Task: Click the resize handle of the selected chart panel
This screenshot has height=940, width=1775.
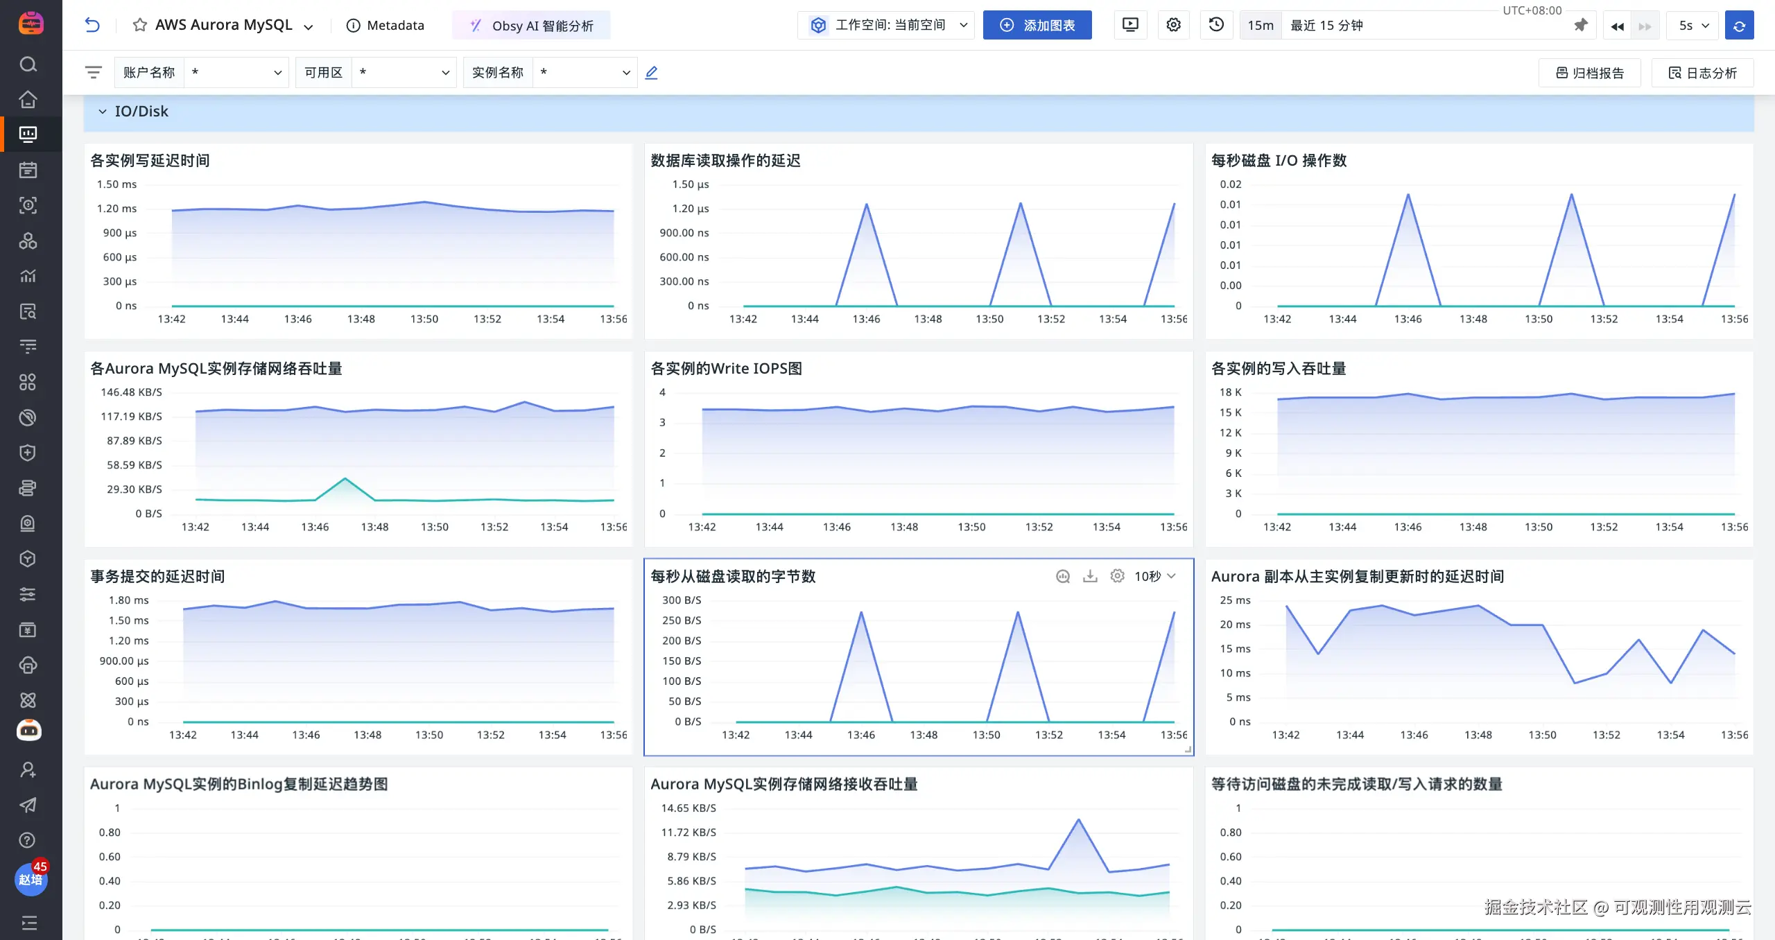Action: pyautogui.click(x=1188, y=749)
